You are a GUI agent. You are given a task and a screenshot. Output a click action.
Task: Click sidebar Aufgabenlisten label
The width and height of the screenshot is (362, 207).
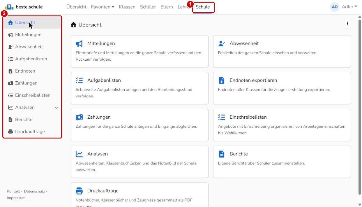click(31, 59)
